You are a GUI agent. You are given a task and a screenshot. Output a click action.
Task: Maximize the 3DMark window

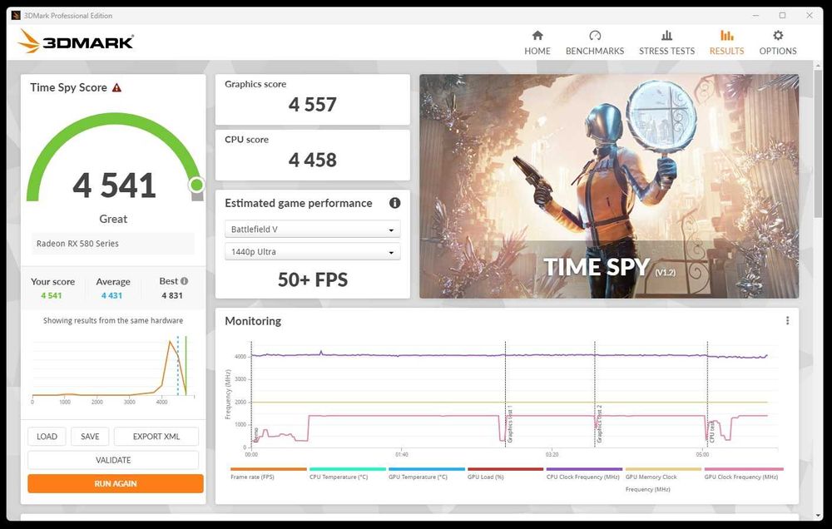click(x=782, y=15)
